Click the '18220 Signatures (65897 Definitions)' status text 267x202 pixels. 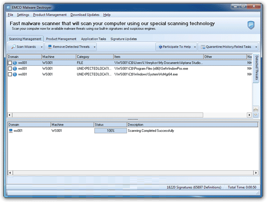194,187
